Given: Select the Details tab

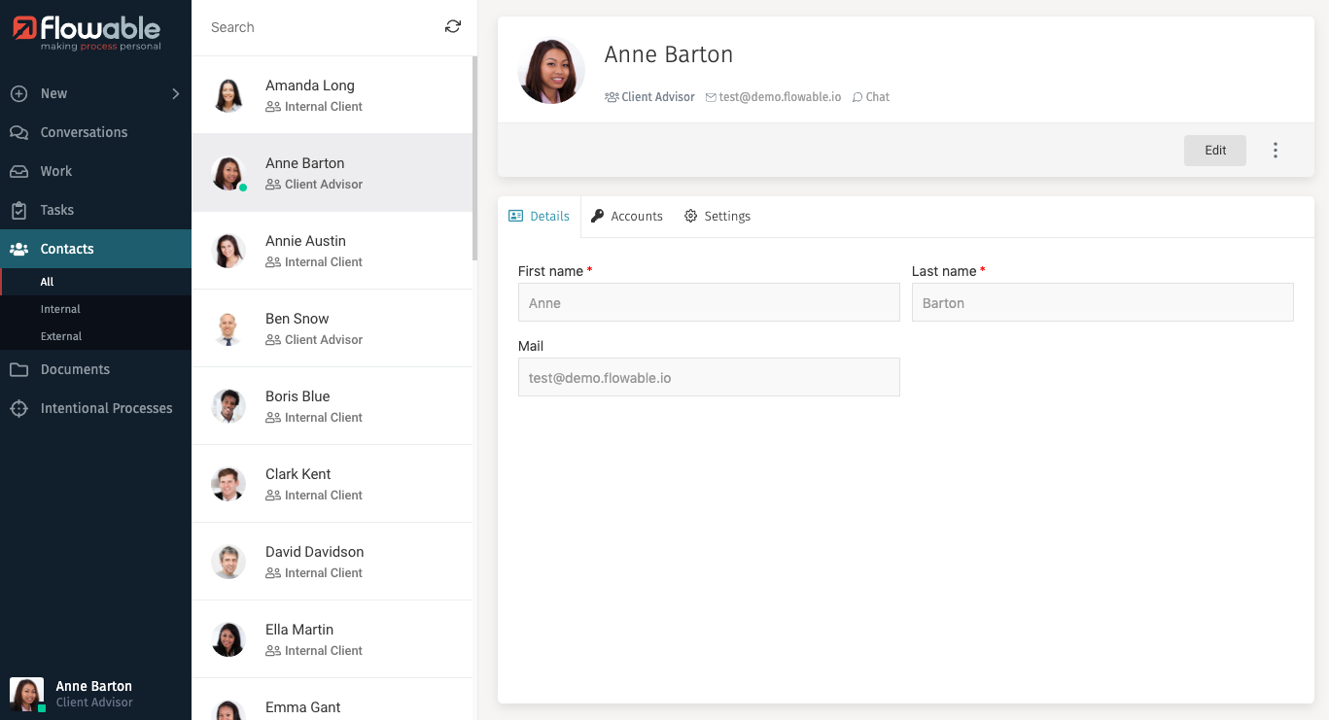Looking at the screenshot, I should (540, 217).
